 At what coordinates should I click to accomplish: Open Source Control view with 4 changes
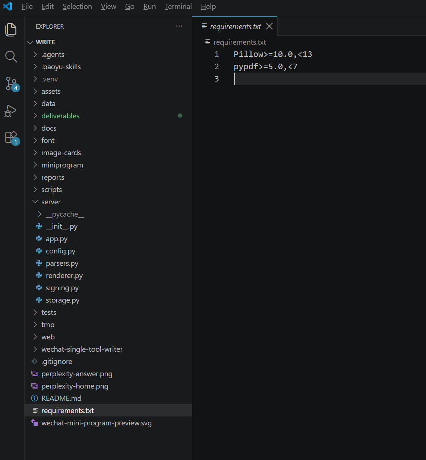[x=12, y=84]
